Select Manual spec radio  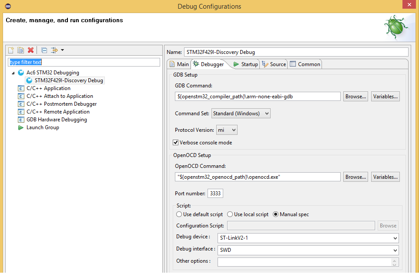click(275, 214)
